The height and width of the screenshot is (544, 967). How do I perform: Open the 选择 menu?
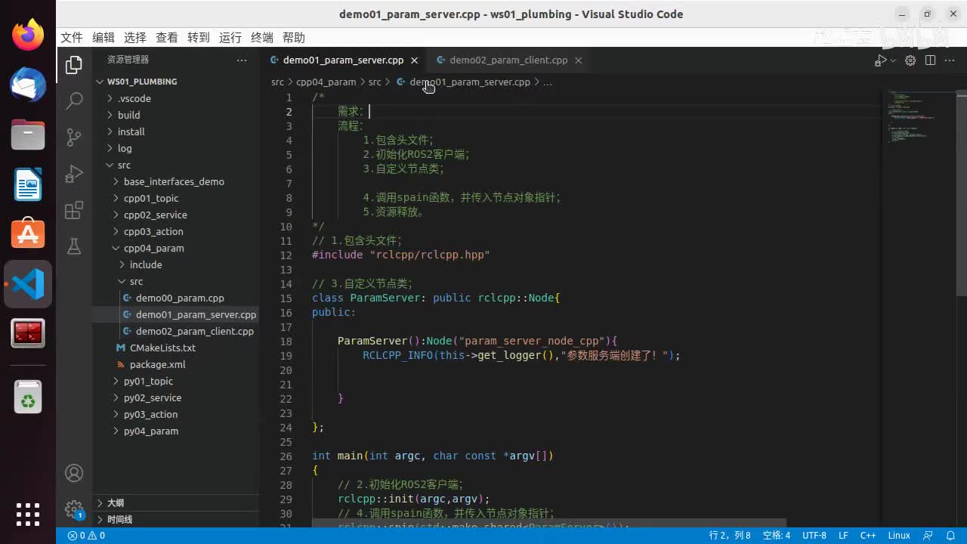(135, 38)
